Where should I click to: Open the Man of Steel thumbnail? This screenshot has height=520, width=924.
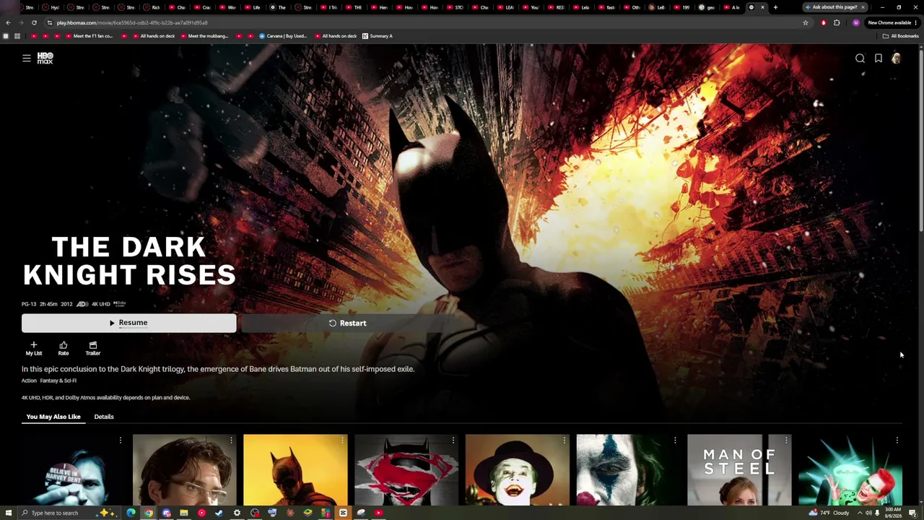[739, 469]
